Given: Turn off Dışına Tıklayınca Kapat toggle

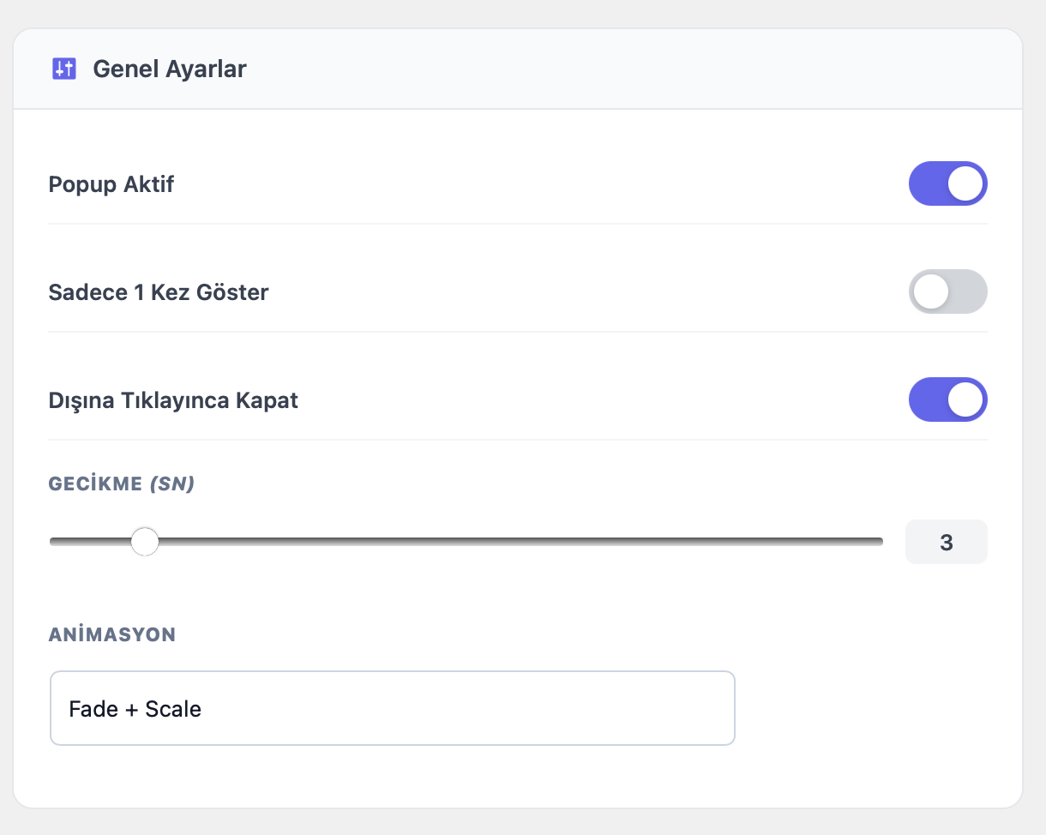Looking at the screenshot, I should tap(947, 399).
